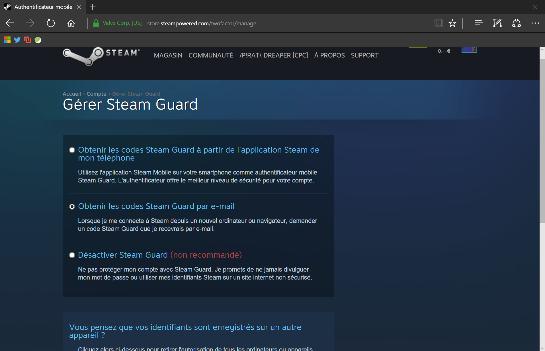Make a web note pen icon
Viewport: 545px width, 351px height.
click(497, 23)
